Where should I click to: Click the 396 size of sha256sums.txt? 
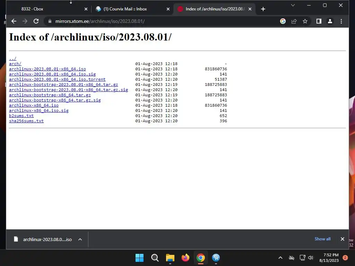[x=223, y=121]
